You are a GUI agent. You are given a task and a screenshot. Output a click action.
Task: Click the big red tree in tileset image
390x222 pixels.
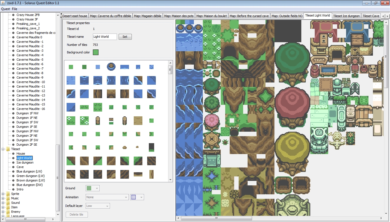click(292, 108)
